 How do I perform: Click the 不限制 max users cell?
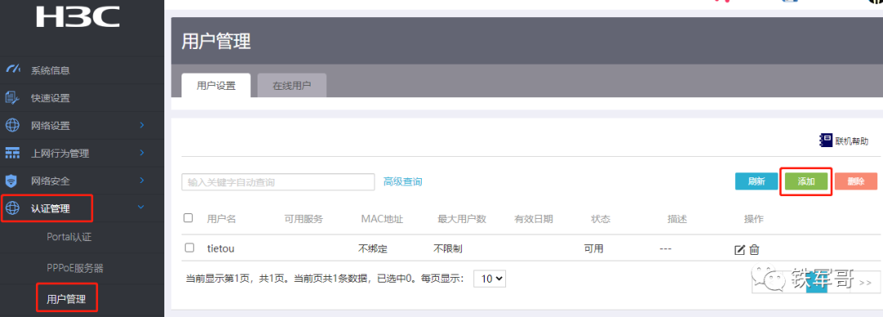pos(448,248)
